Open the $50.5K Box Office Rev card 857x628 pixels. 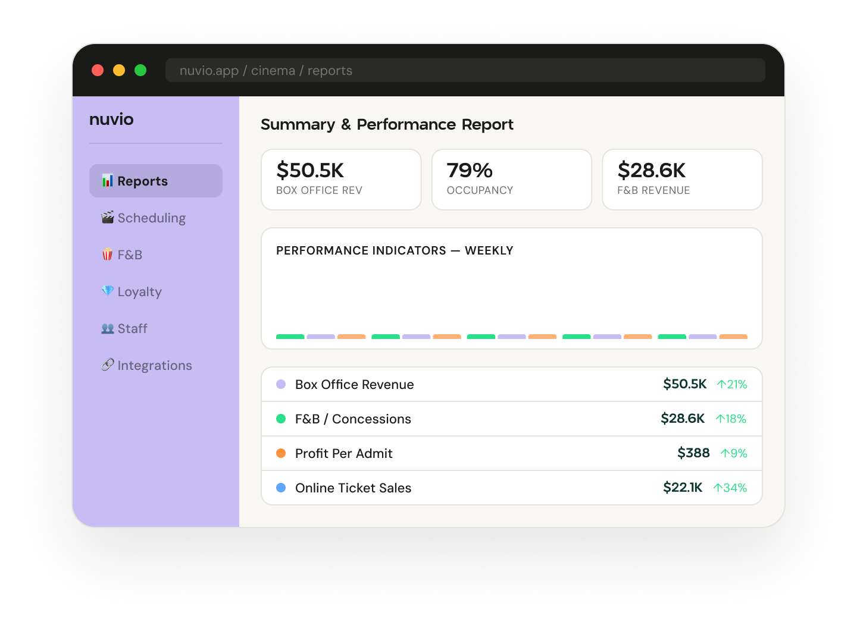(341, 180)
